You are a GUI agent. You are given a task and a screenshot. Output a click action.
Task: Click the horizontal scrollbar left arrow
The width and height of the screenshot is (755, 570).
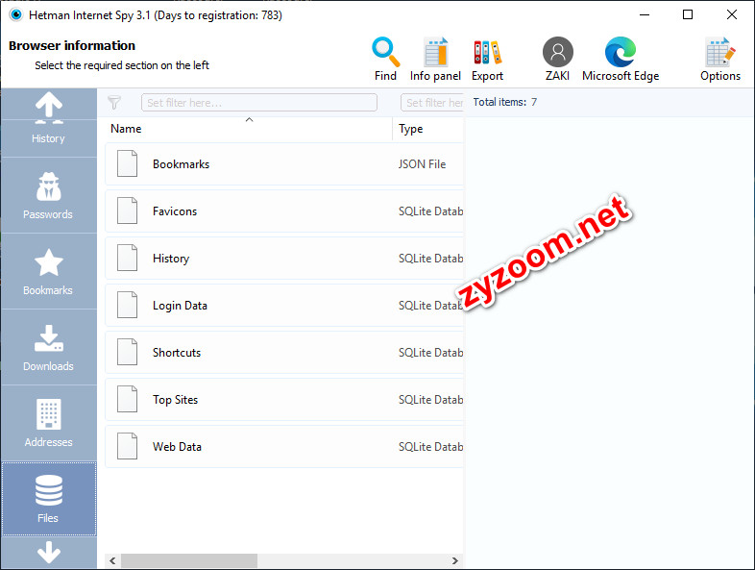pos(112,560)
